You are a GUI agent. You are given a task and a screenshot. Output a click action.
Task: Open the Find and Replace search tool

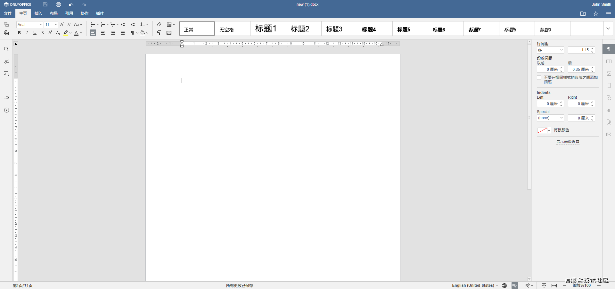pos(6,49)
